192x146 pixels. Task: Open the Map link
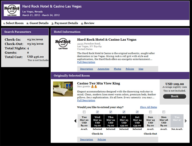pyautogui.click(x=141, y=69)
